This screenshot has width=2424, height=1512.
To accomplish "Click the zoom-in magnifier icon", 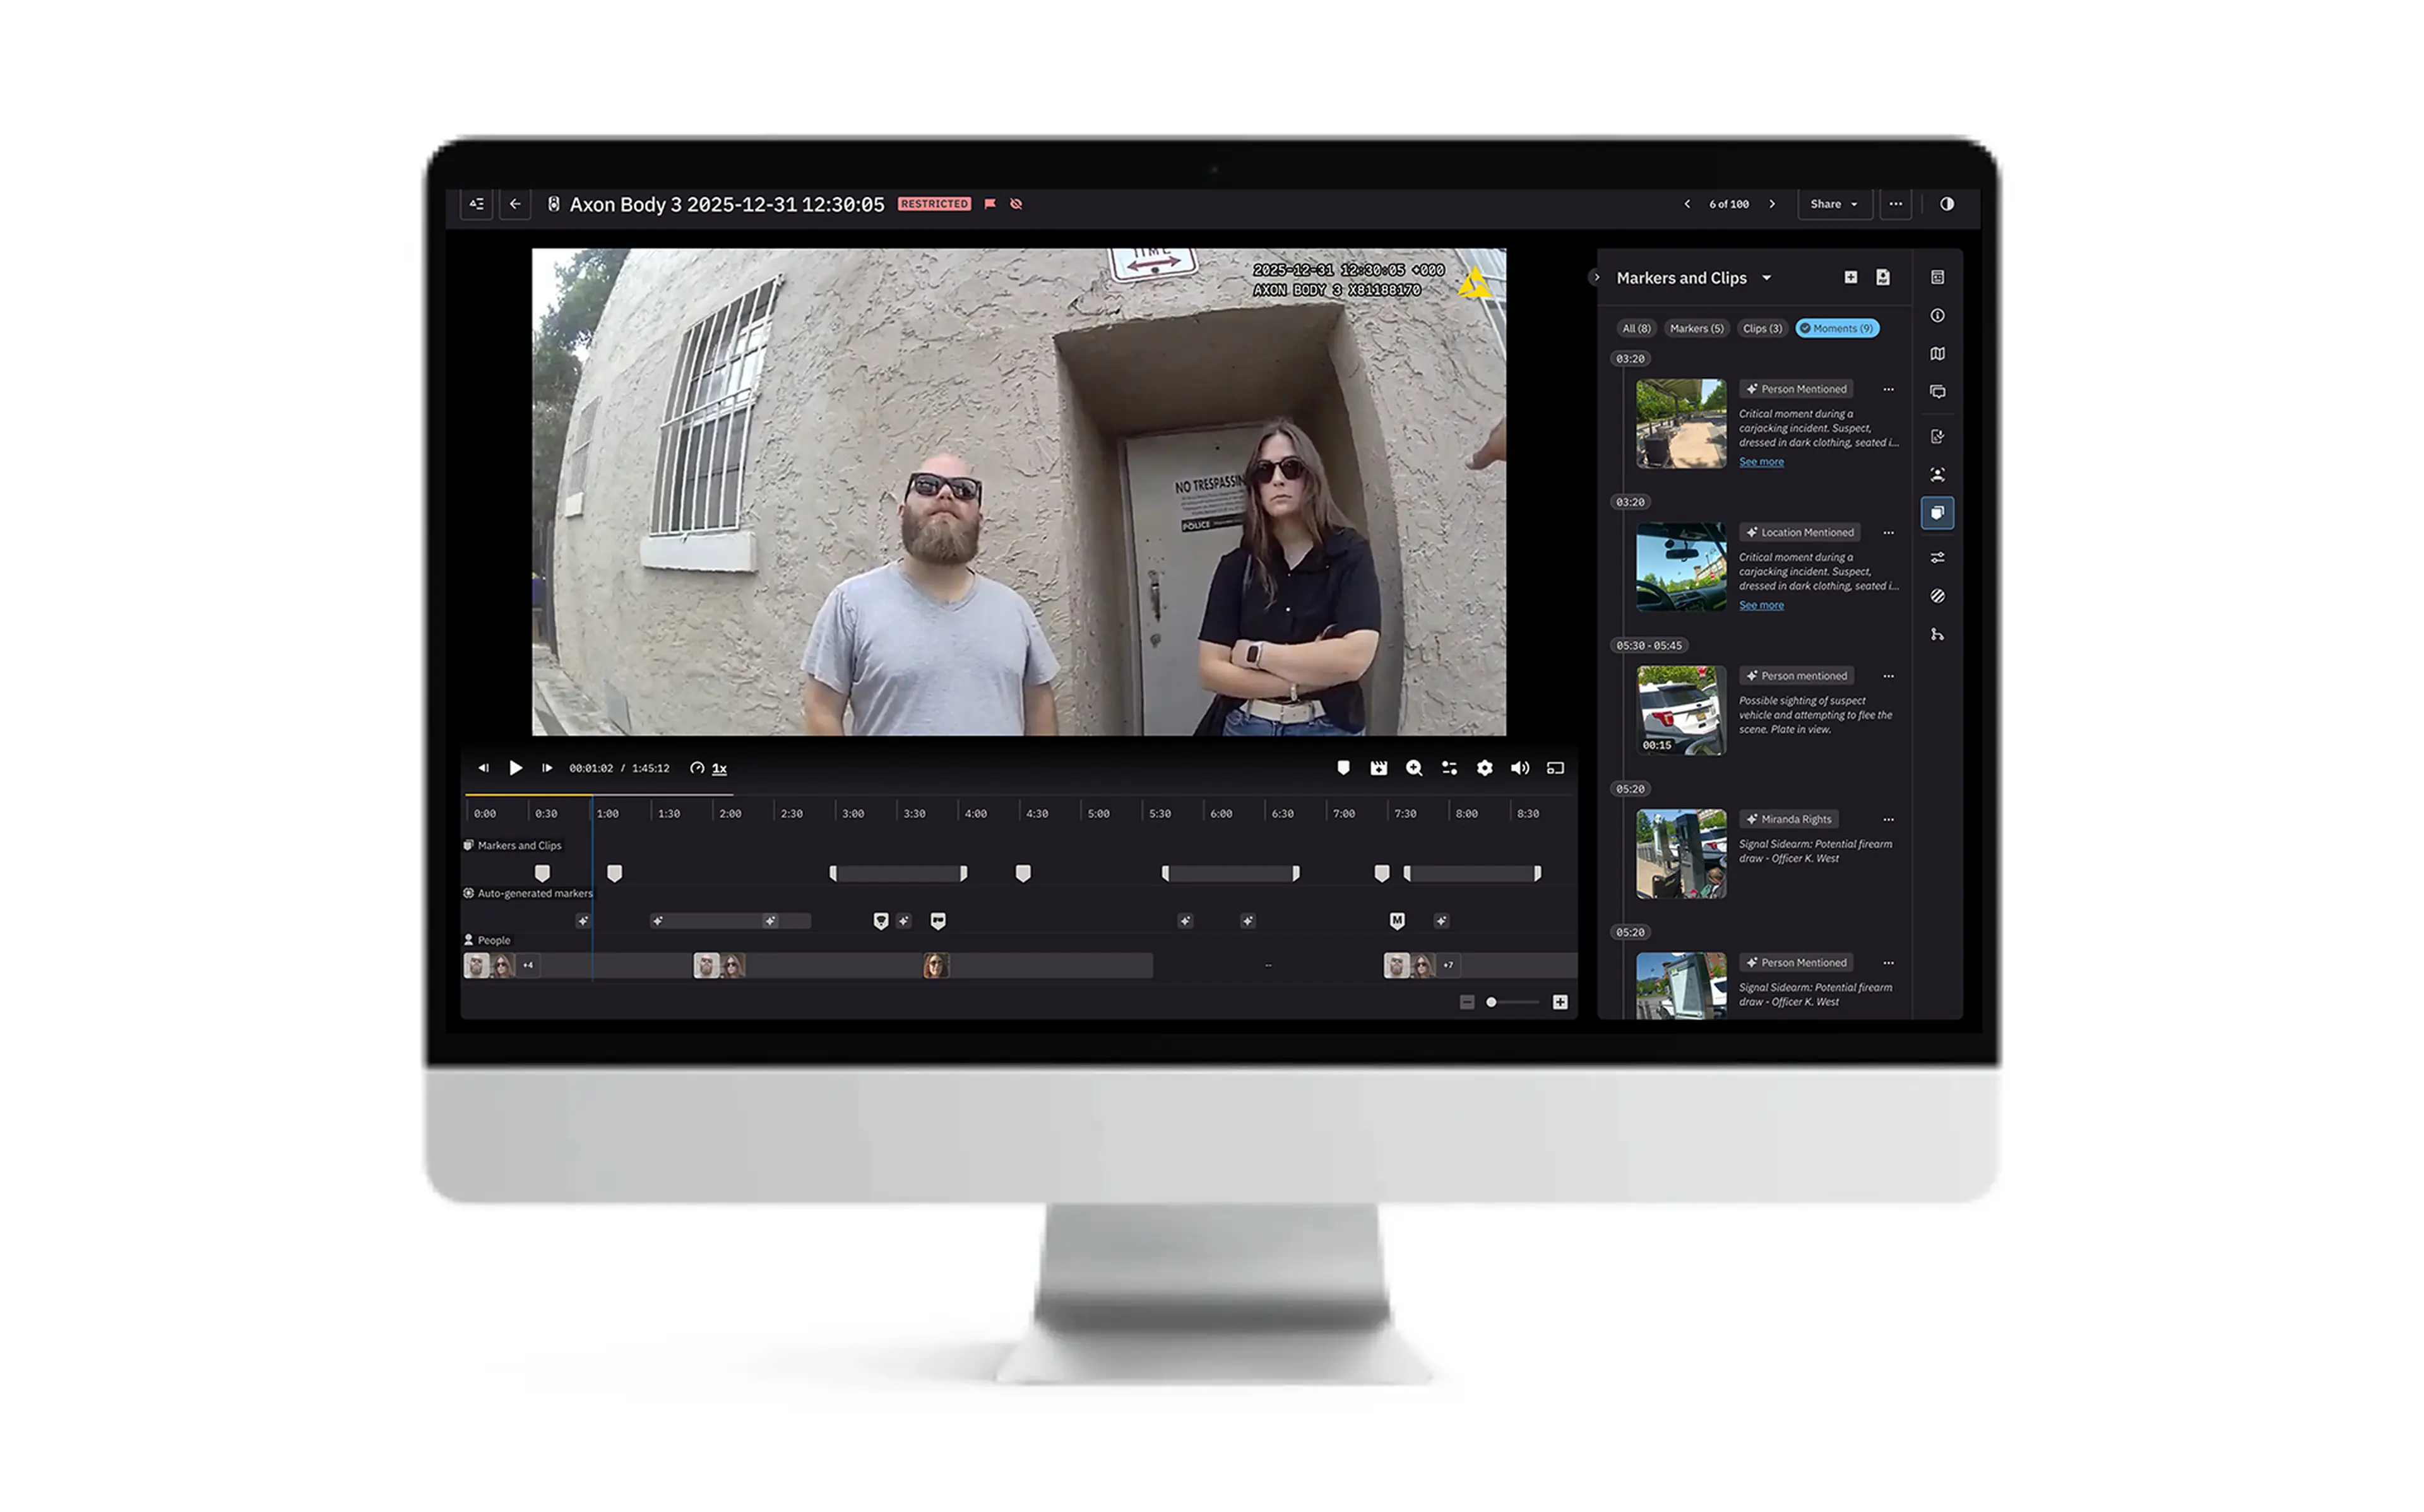I will [x=1413, y=768].
